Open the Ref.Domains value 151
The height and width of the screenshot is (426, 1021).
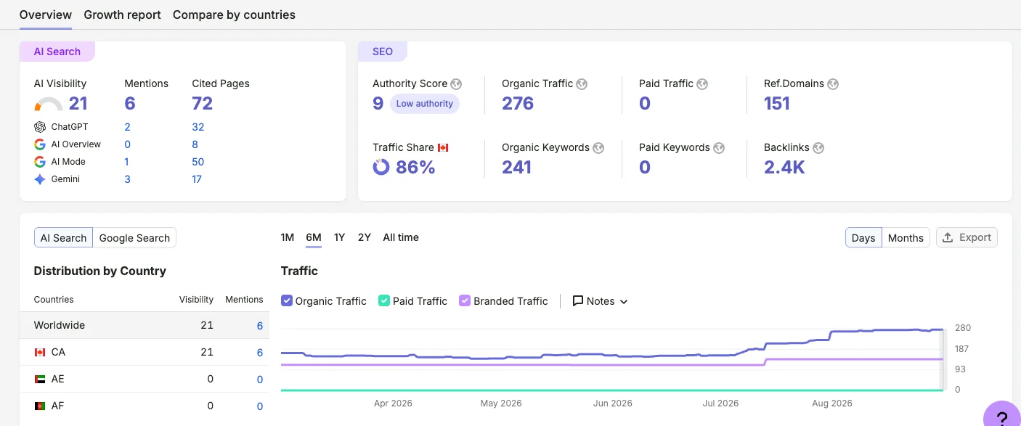[x=777, y=104]
